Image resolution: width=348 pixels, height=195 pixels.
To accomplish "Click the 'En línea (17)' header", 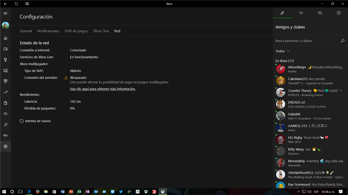I will tap(284, 61).
